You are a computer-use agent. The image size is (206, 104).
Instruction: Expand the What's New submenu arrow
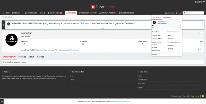(x=64, y=13)
